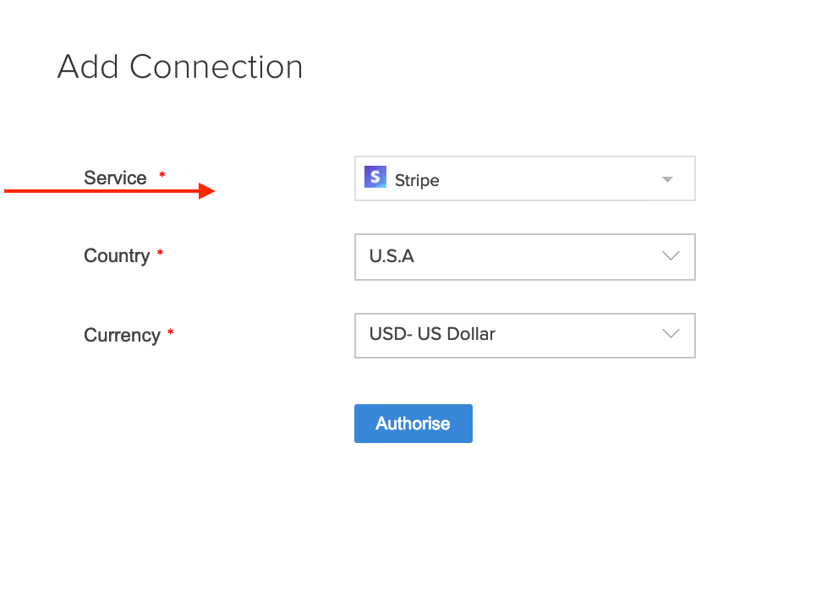Click the gray chevron on the Service dropdown
This screenshot has width=838, height=613.
[x=667, y=178]
